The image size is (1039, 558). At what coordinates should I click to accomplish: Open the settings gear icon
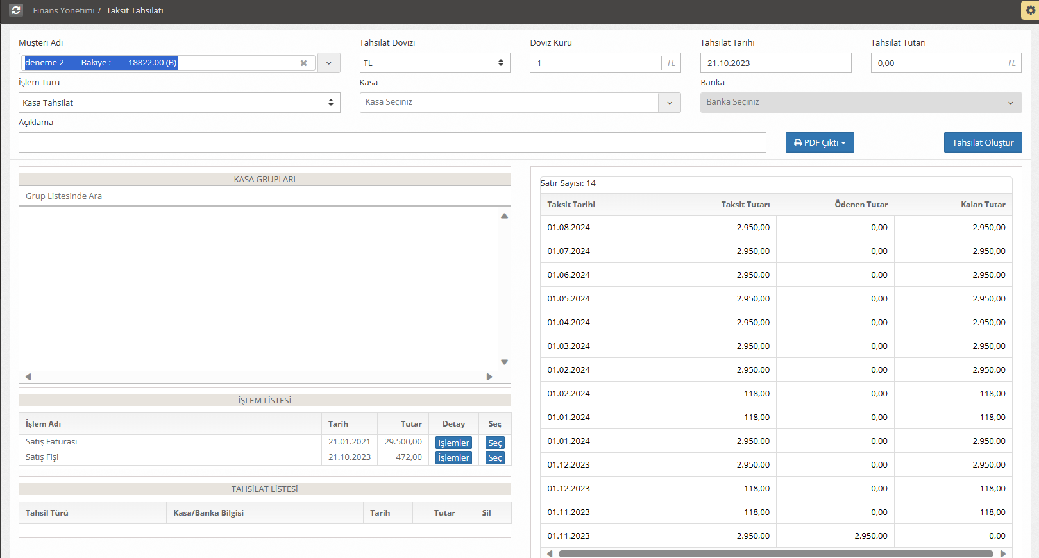(1031, 10)
